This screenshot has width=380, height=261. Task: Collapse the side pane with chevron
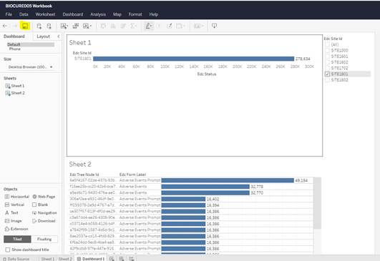pos(59,36)
